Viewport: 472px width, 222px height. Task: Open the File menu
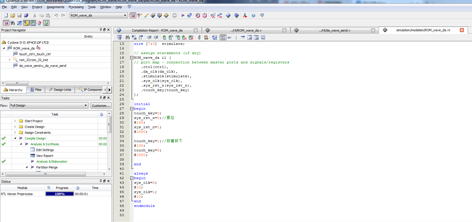pyautogui.click(x=4, y=7)
